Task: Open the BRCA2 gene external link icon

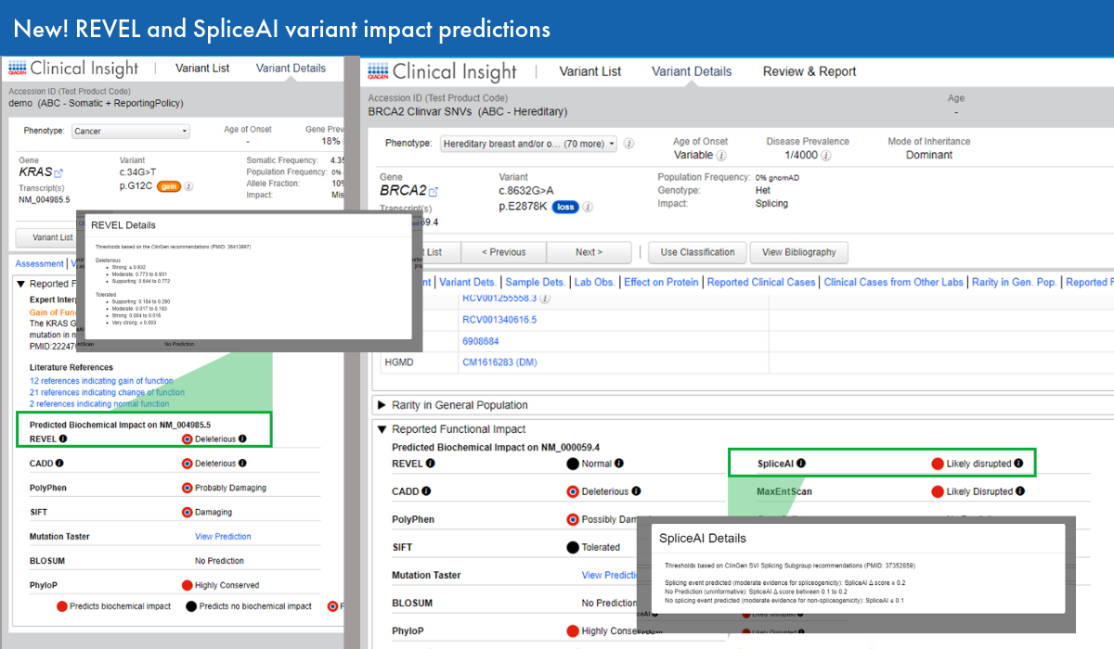Action: [x=433, y=192]
